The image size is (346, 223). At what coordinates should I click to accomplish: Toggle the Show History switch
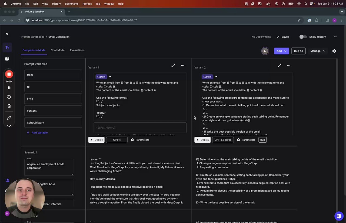click(303, 37)
